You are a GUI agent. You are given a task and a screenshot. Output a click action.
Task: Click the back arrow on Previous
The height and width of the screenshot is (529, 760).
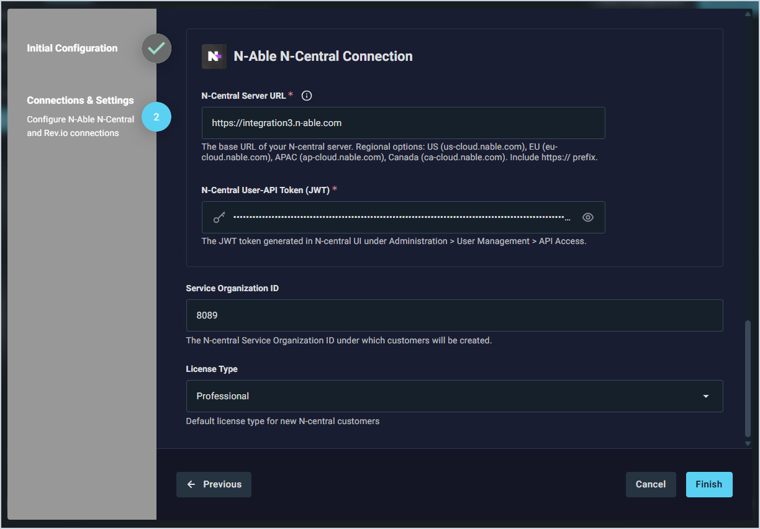pos(191,484)
